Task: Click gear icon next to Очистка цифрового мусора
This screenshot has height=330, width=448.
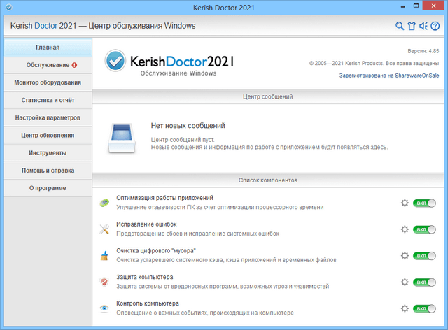Action: click(x=404, y=255)
